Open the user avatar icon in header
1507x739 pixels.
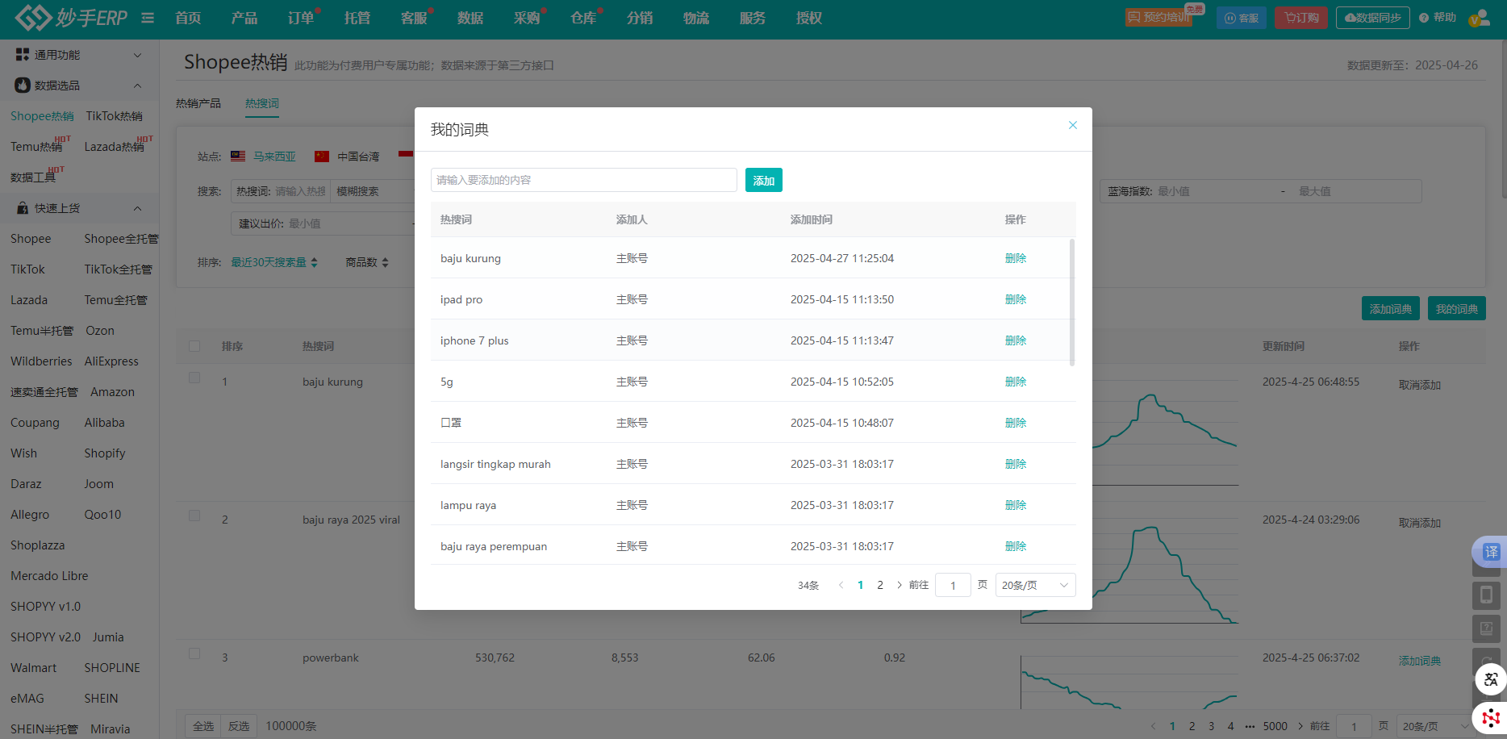(1479, 18)
